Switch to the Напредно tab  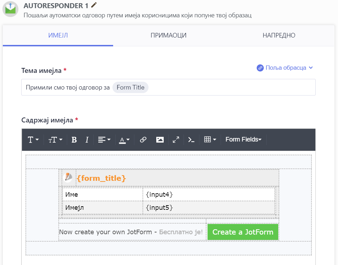pos(279,35)
